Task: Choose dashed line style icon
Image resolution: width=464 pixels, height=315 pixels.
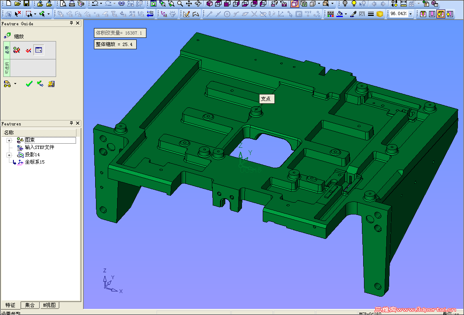Action: coord(362,13)
